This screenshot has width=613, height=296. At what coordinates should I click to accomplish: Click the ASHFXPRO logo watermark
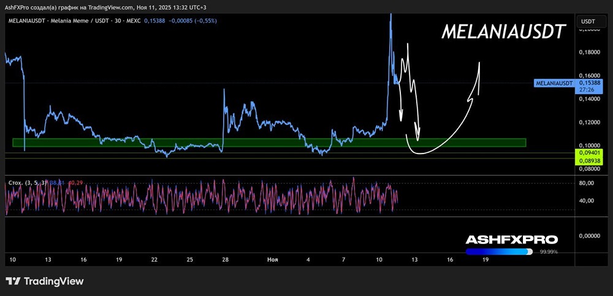pos(511,240)
